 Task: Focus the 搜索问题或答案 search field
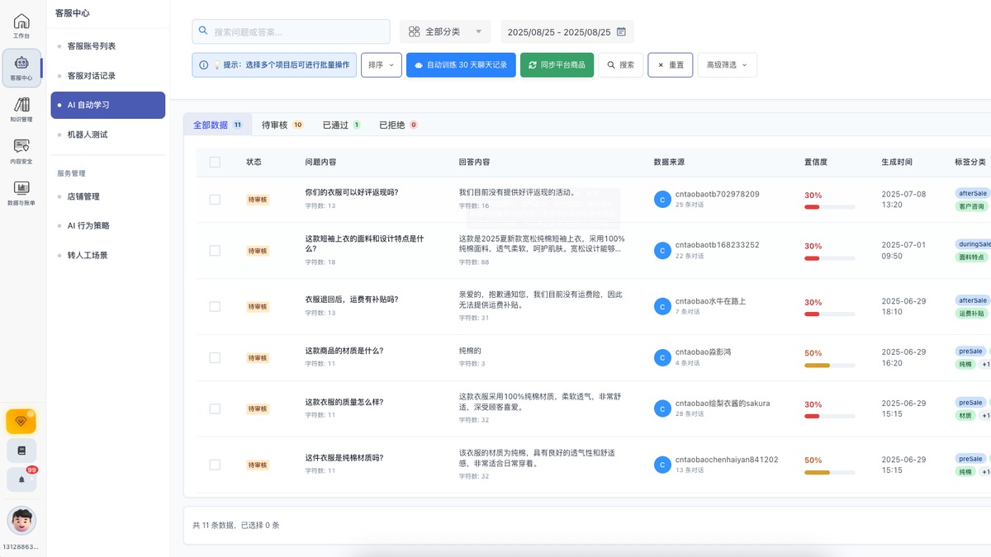coord(291,31)
